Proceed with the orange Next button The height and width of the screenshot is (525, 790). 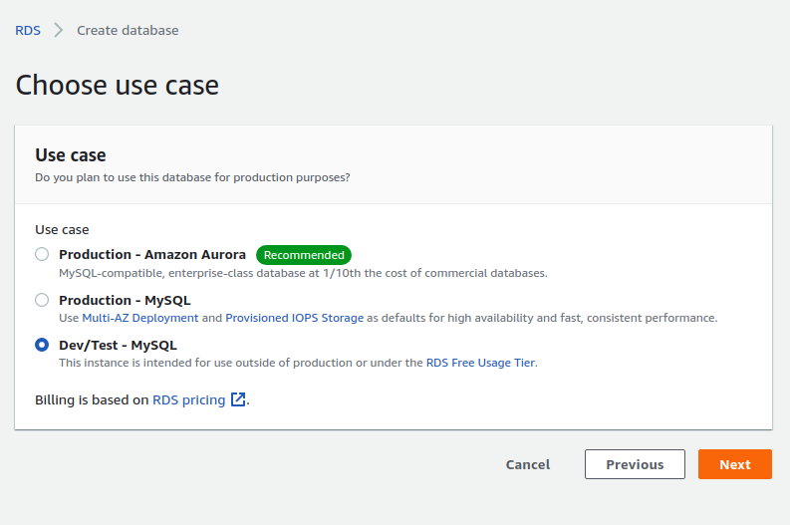(734, 464)
